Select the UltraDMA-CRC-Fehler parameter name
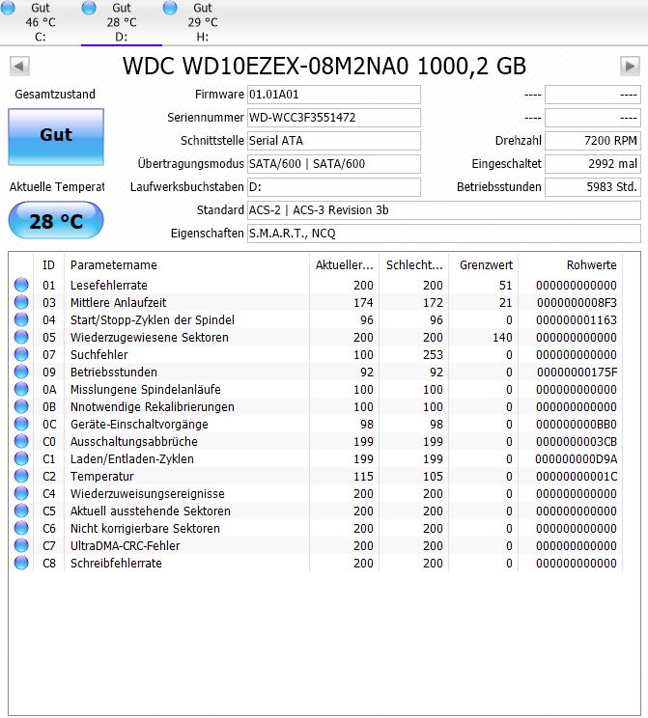 coord(126,546)
